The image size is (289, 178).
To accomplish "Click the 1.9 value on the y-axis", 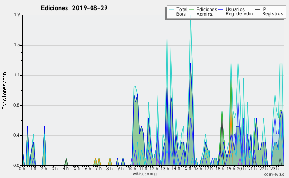I will point(17,15).
